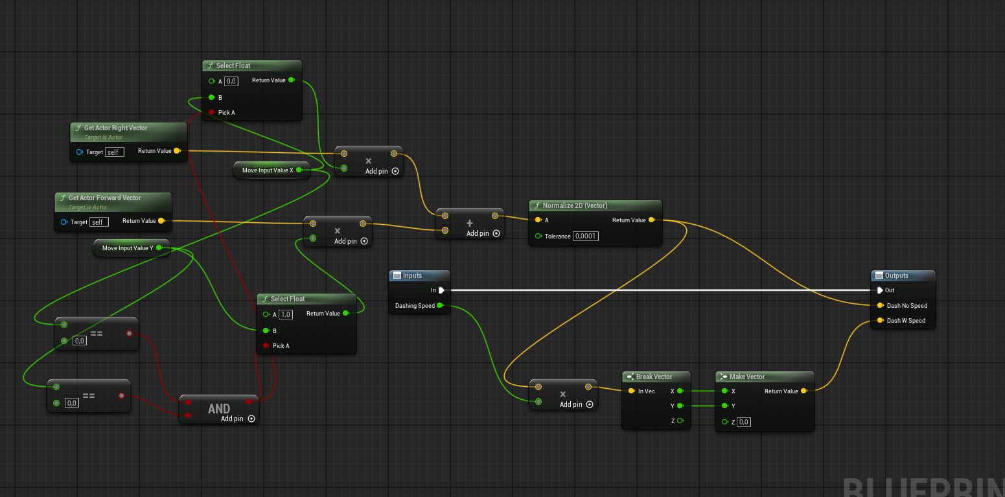Click Add pin on the AND node
This screenshot has width=1005, height=497.
[251, 419]
